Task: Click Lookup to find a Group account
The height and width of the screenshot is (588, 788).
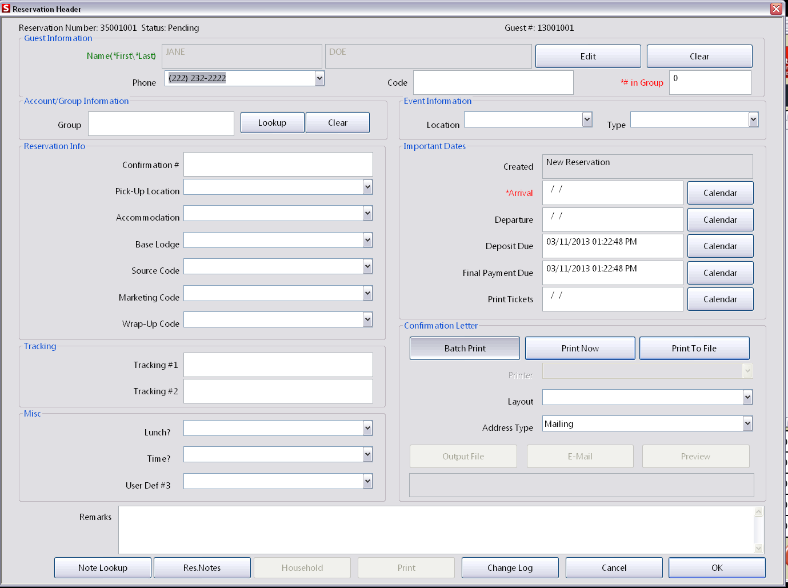Action: (272, 122)
